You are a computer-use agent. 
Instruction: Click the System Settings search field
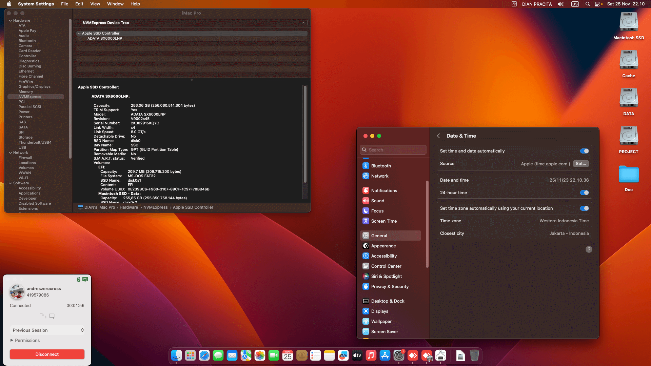pos(393,150)
